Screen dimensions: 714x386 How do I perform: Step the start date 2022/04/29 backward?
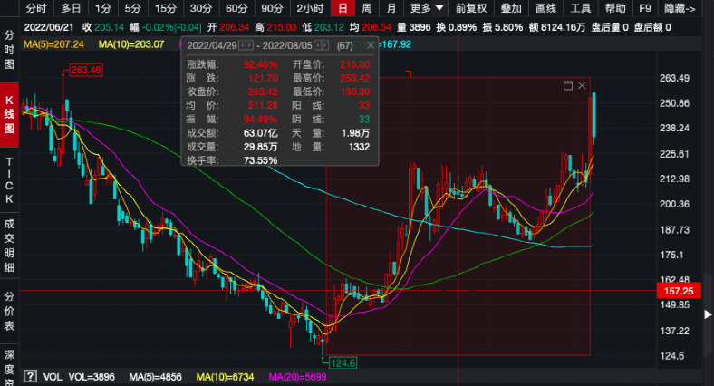242,45
